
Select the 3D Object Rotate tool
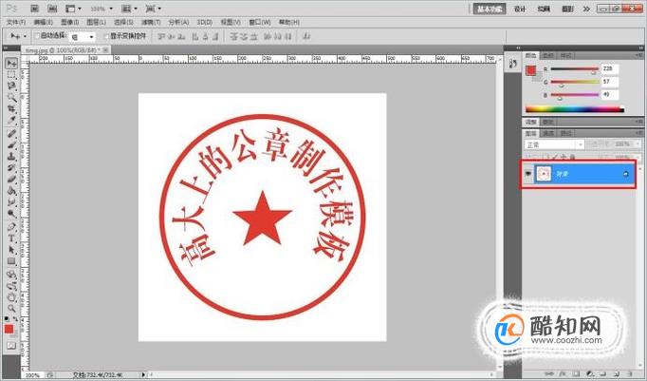pos(11,275)
